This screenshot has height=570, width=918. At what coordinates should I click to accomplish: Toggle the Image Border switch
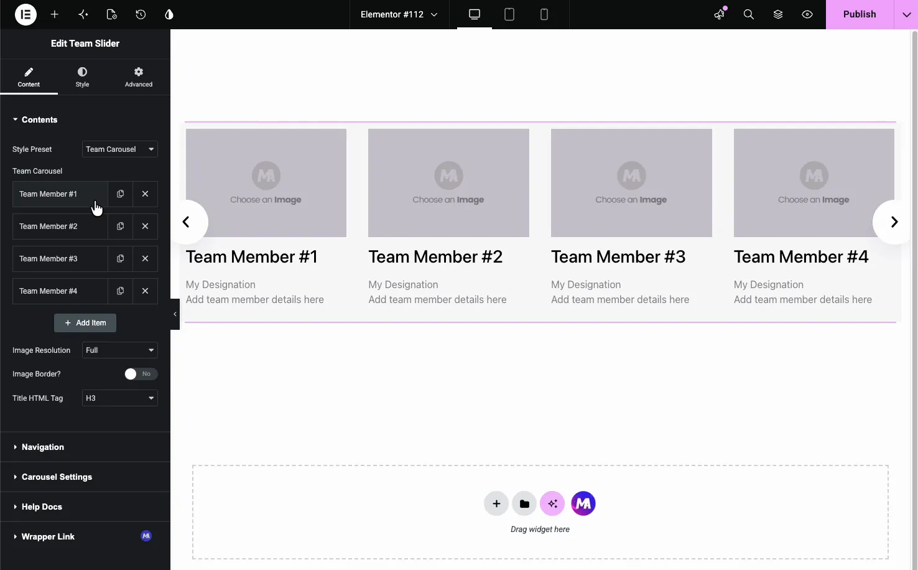141,374
